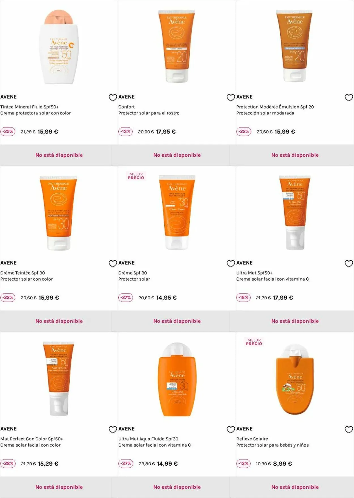Click Mat Perfect Con Color Spf50+ title
This screenshot has height=498, width=354.
click(x=32, y=439)
